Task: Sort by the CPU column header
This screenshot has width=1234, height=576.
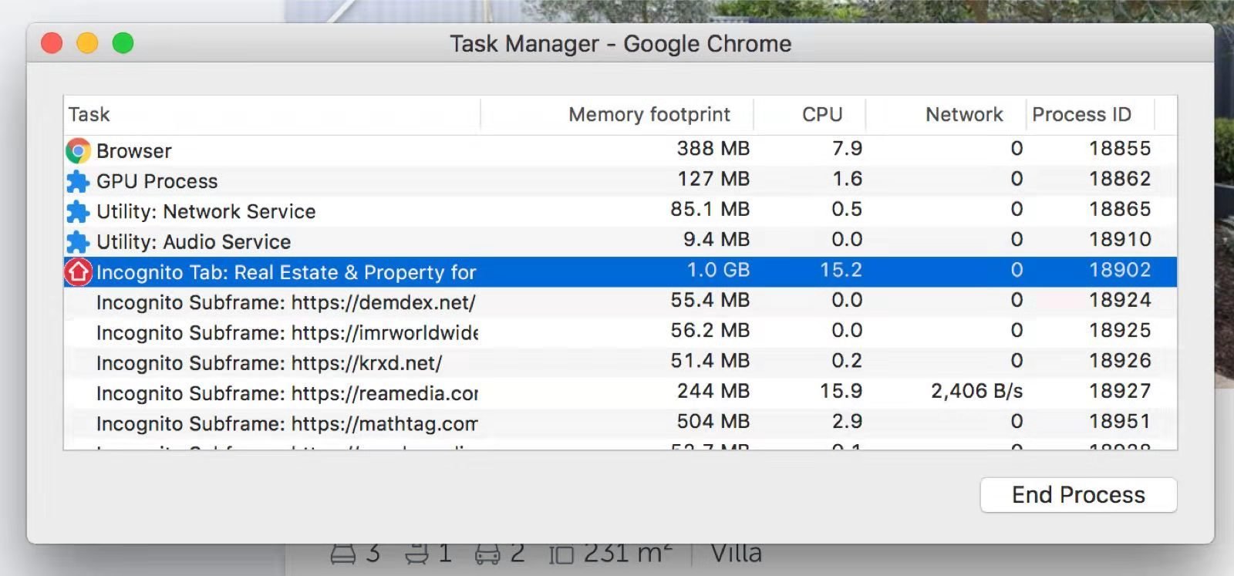Action: point(810,114)
